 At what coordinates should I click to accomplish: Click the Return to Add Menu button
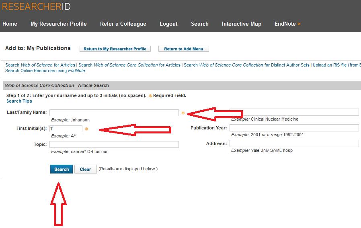[x=184, y=49]
